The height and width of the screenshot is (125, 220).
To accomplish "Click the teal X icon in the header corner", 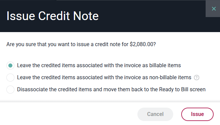I will [214, 9].
